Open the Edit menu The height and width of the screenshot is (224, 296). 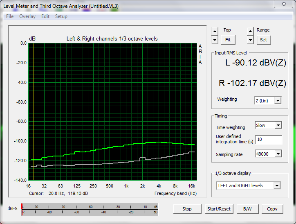tap(45, 16)
